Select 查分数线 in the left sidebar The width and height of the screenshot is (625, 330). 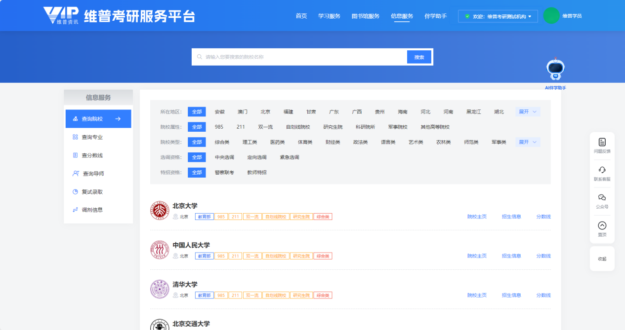[x=92, y=155]
